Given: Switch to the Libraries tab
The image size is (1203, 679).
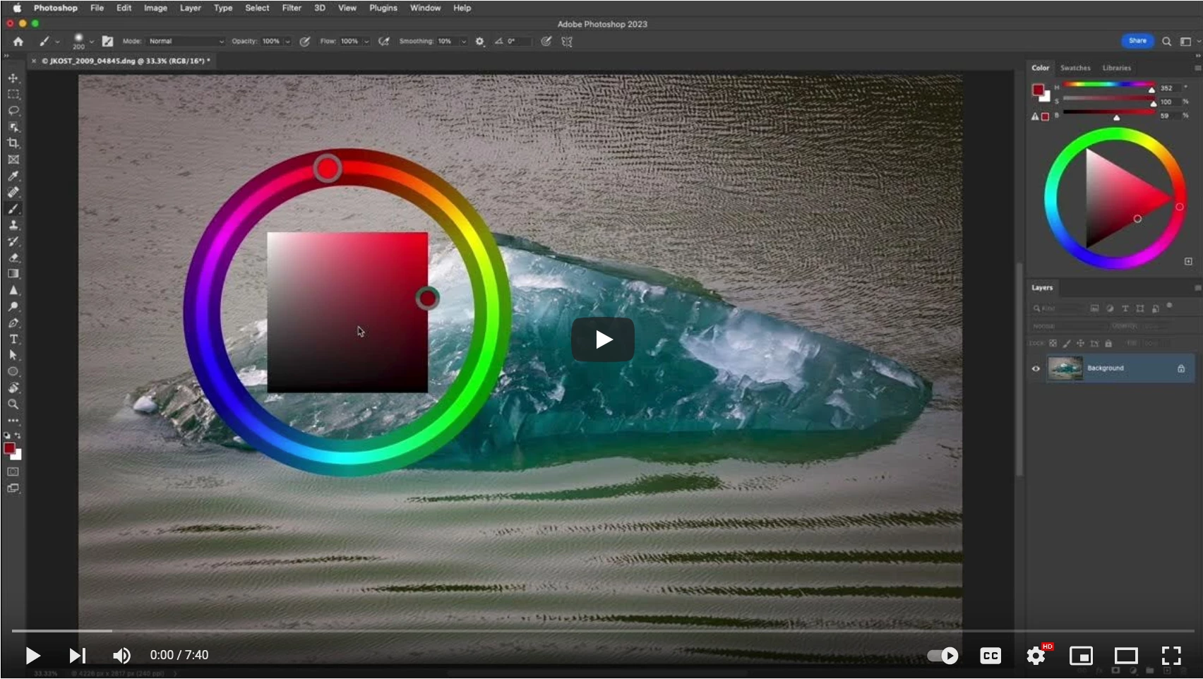Looking at the screenshot, I should (1117, 68).
